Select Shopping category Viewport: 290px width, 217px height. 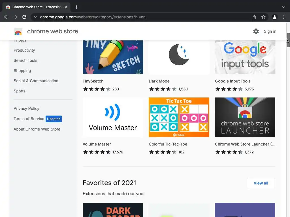22,71
